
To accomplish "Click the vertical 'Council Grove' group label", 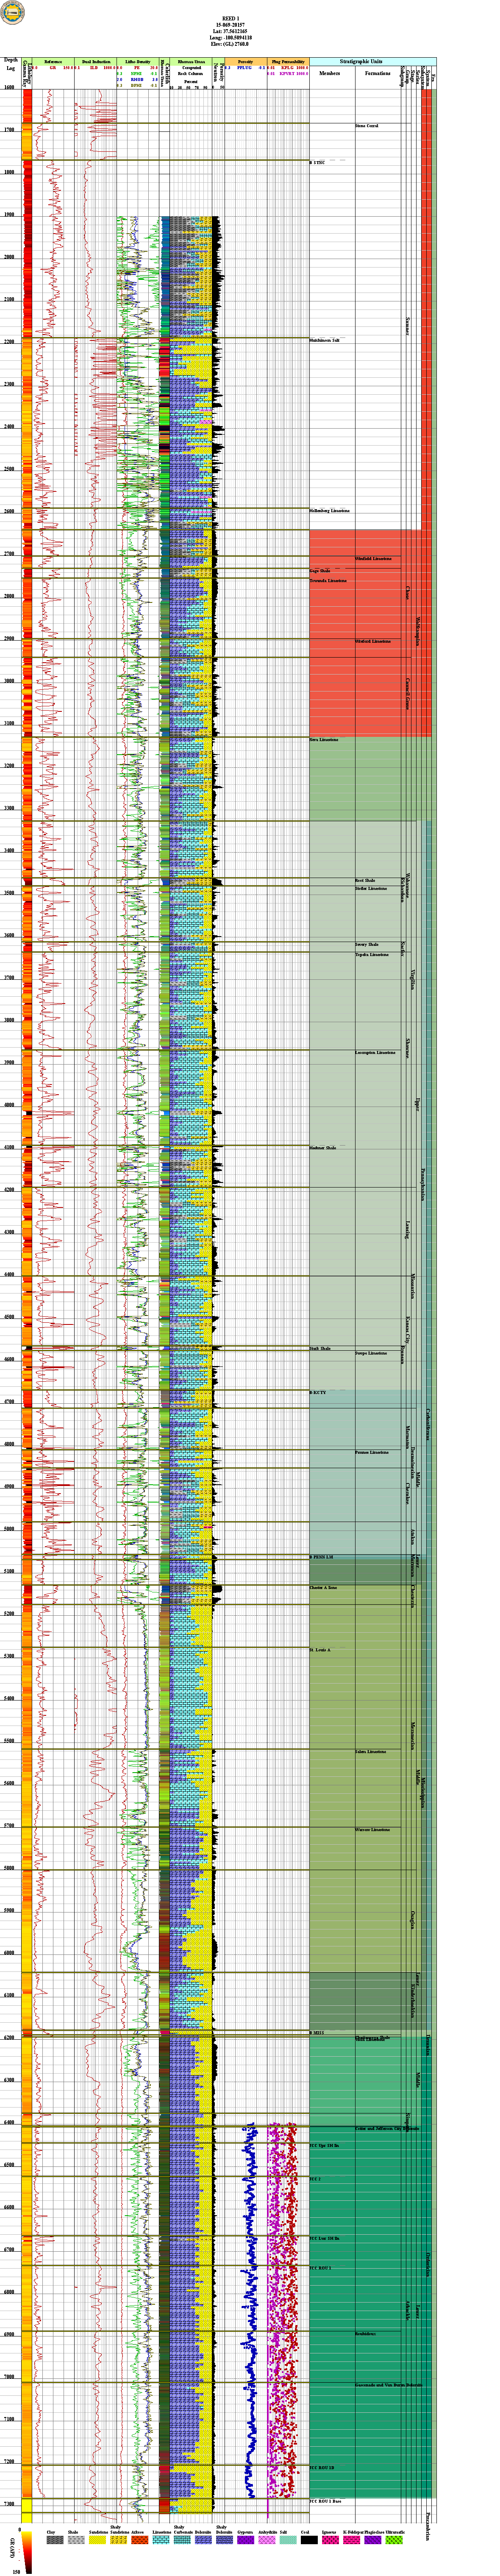I will click(x=408, y=693).
